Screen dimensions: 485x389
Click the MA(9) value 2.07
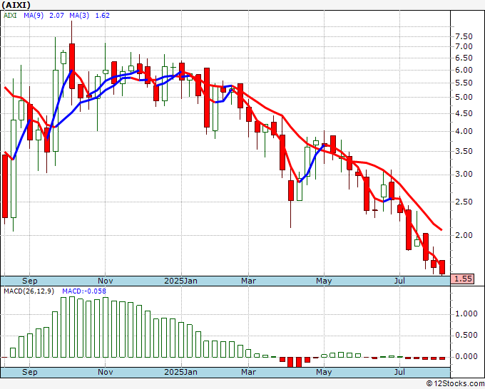pyautogui.click(x=56, y=16)
